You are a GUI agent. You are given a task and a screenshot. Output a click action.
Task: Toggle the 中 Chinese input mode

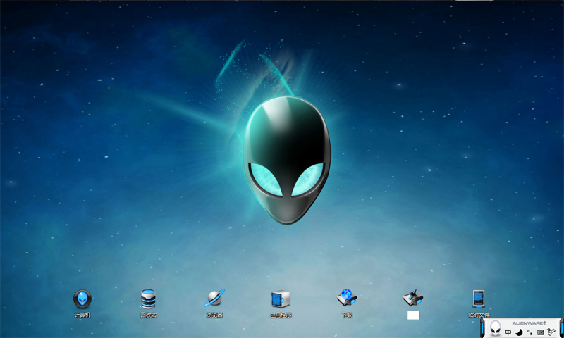pos(508,332)
